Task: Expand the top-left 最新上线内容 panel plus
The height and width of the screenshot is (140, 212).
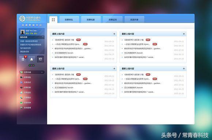Action: click(114, 34)
